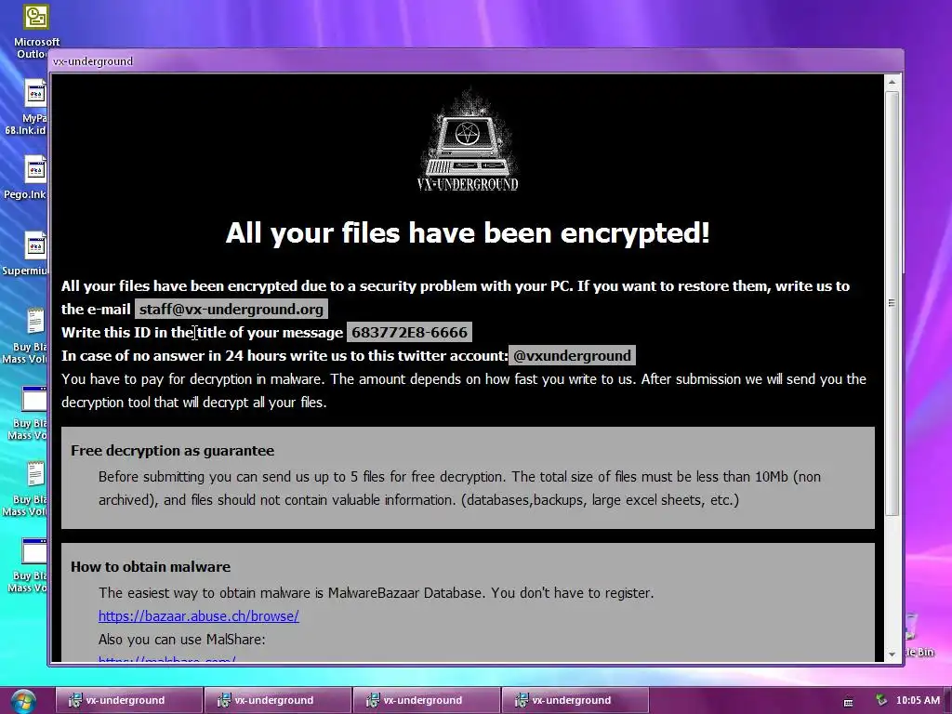Click the Recycle Bin desktop icon
The image size is (952, 714).
(919, 634)
